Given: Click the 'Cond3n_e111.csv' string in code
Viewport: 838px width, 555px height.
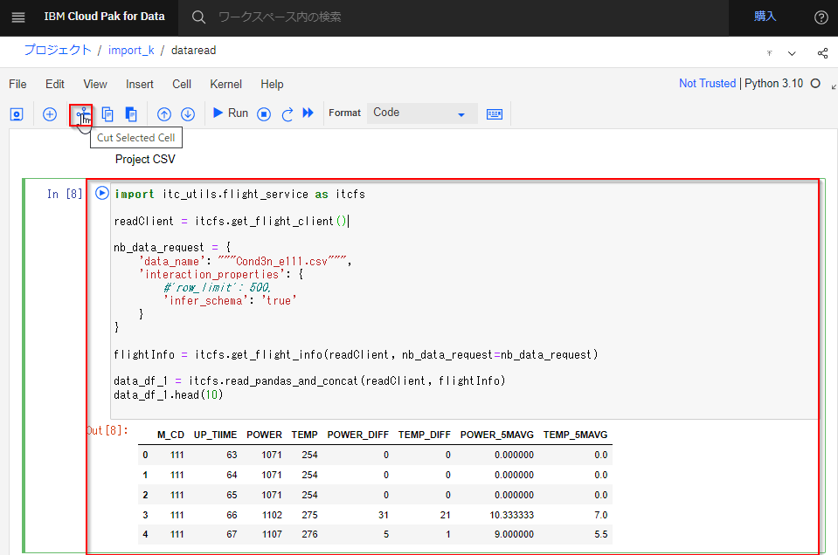Looking at the screenshot, I should 281,261.
